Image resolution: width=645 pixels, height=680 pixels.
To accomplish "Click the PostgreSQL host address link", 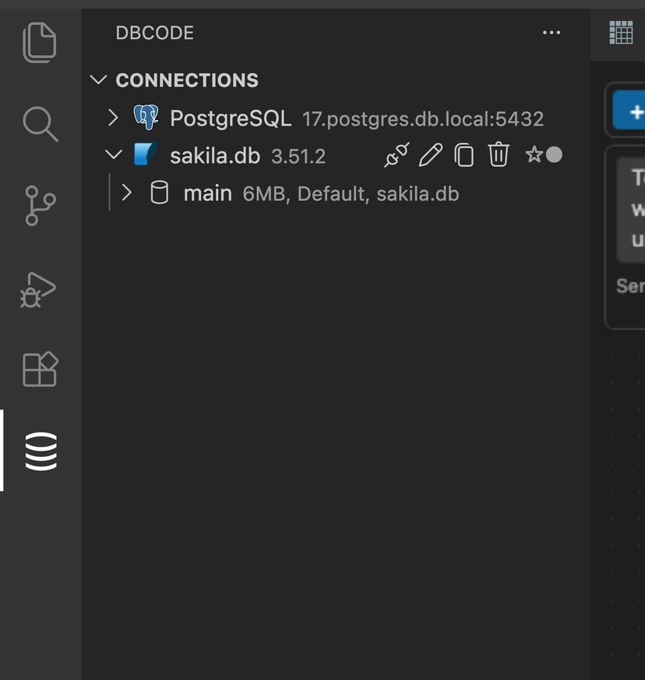I will pyautogui.click(x=425, y=119).
